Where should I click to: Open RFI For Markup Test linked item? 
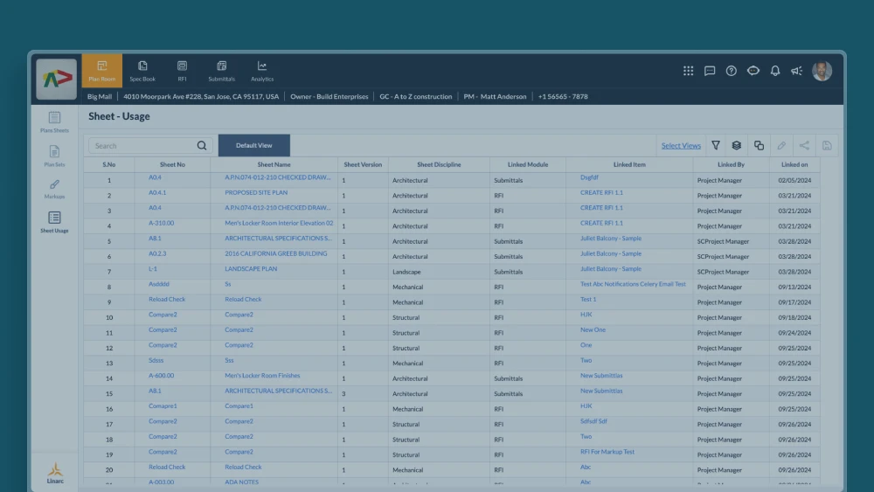pos(607,451)
